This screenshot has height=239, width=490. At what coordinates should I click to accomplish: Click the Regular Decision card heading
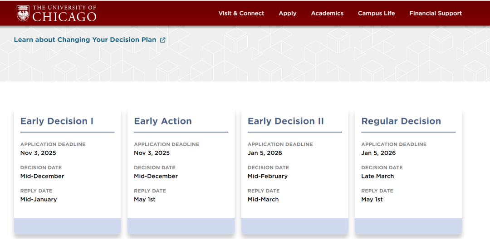(x=401, y=121)
